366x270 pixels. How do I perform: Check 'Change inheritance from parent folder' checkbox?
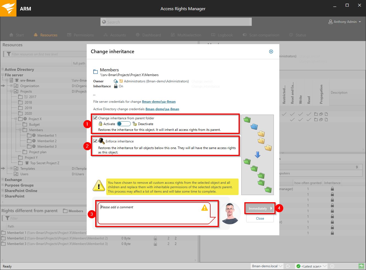(95, 118)
